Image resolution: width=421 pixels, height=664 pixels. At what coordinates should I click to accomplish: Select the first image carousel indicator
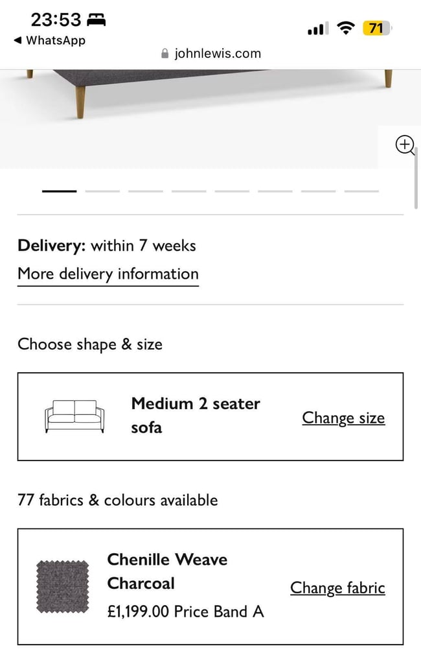(x=59, y=191)
